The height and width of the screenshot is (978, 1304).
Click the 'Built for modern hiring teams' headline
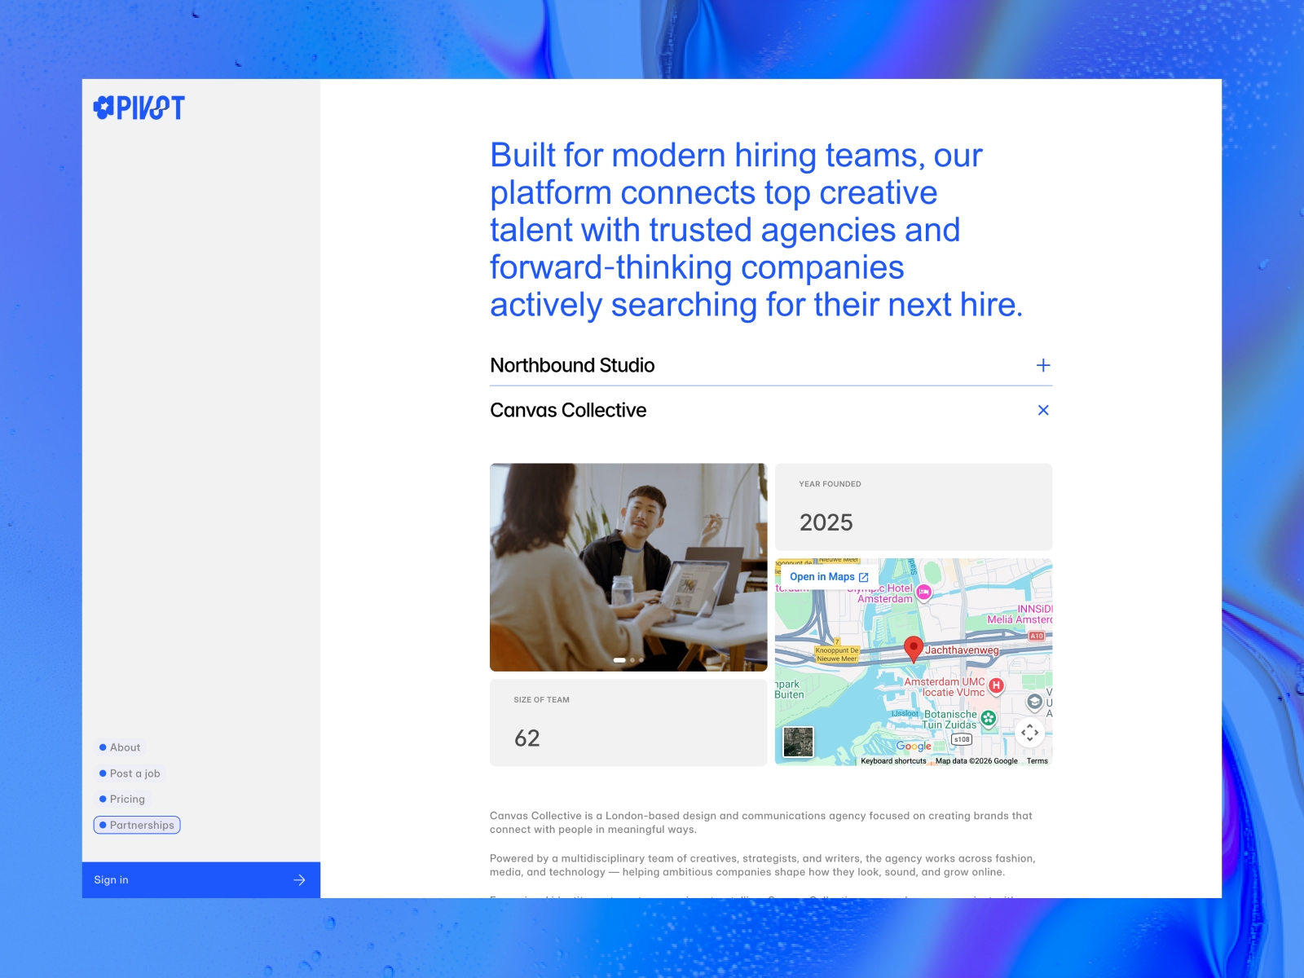[756, 230]
